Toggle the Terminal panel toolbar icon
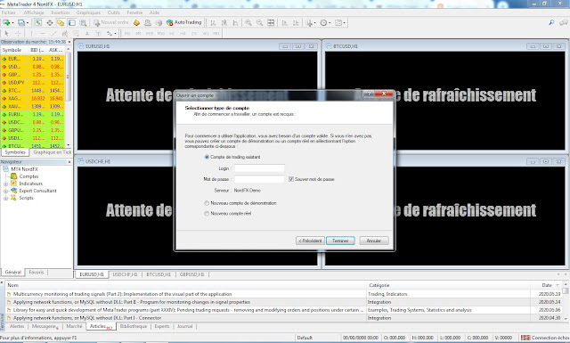This screenshot has width=570, height=343. (x=72, y=22)
